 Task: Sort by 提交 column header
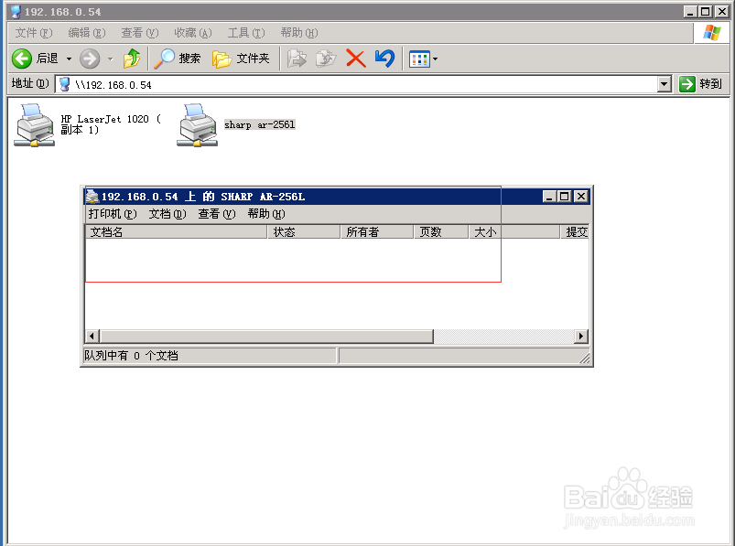tap(575, 231)
